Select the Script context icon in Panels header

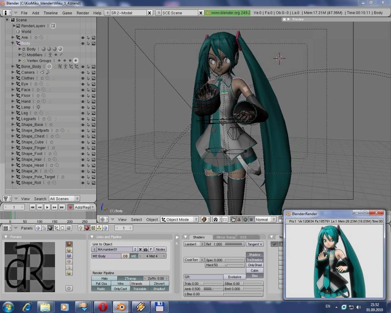tap(44, 228)
